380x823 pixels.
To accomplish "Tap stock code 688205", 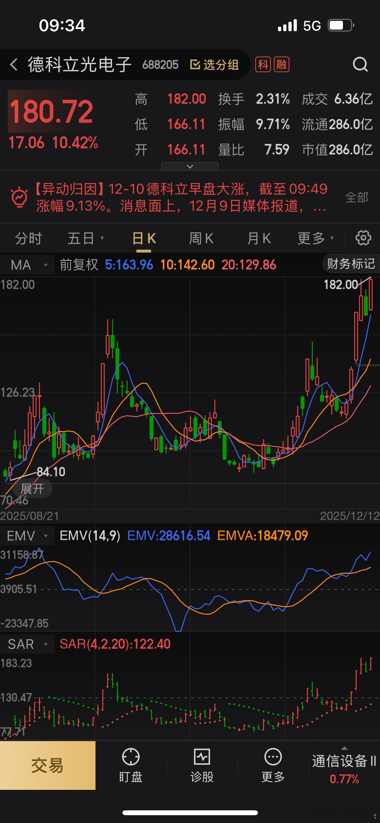I will click(x=160, y=65).
